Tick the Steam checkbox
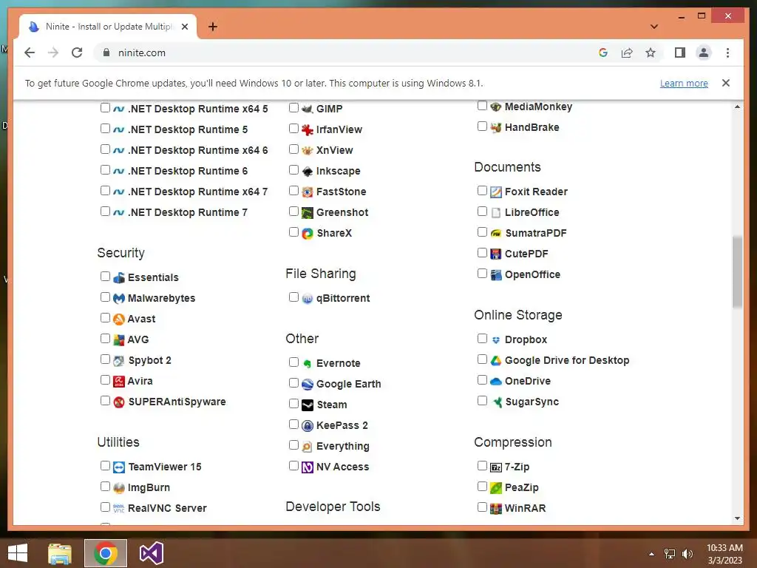 point(293,403)
